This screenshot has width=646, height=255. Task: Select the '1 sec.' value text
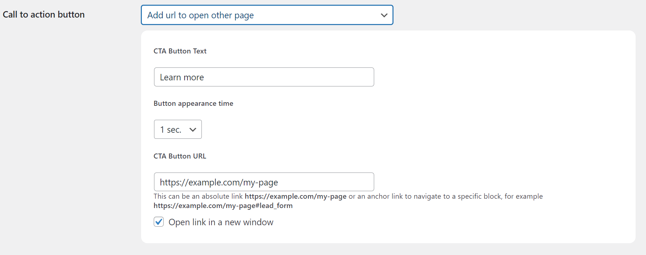point(171,129)
